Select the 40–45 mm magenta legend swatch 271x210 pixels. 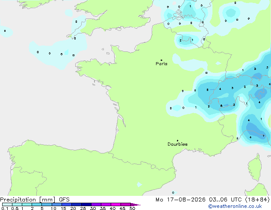click(x=116, y=204)
